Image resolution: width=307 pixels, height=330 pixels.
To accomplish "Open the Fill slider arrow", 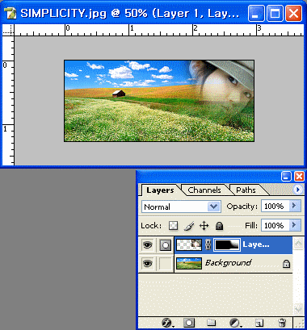I will click(x=295, y=225).
